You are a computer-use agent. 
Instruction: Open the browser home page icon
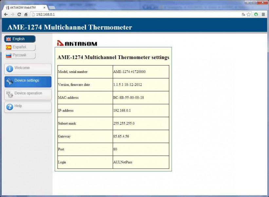click(x=26, y=14)
